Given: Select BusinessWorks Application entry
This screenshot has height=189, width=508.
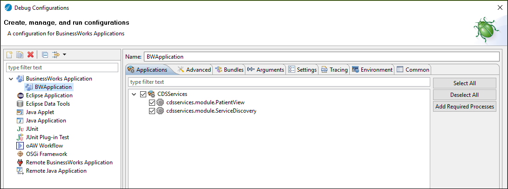Looking at the screenshot, I should coord(59,79).
